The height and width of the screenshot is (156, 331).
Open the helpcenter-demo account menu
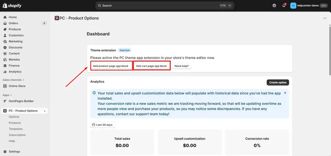coord(309,6)
